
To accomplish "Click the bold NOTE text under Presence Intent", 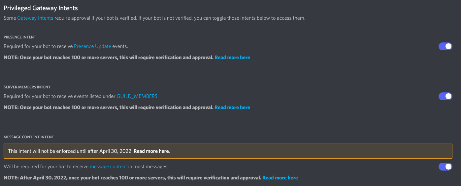I will pos(109,58).
